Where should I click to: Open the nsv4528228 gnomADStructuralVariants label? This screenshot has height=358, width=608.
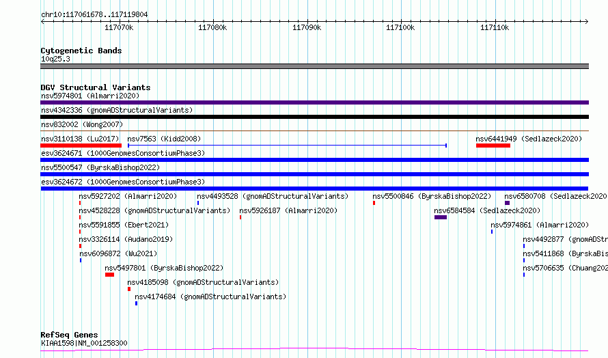point(154,210)
